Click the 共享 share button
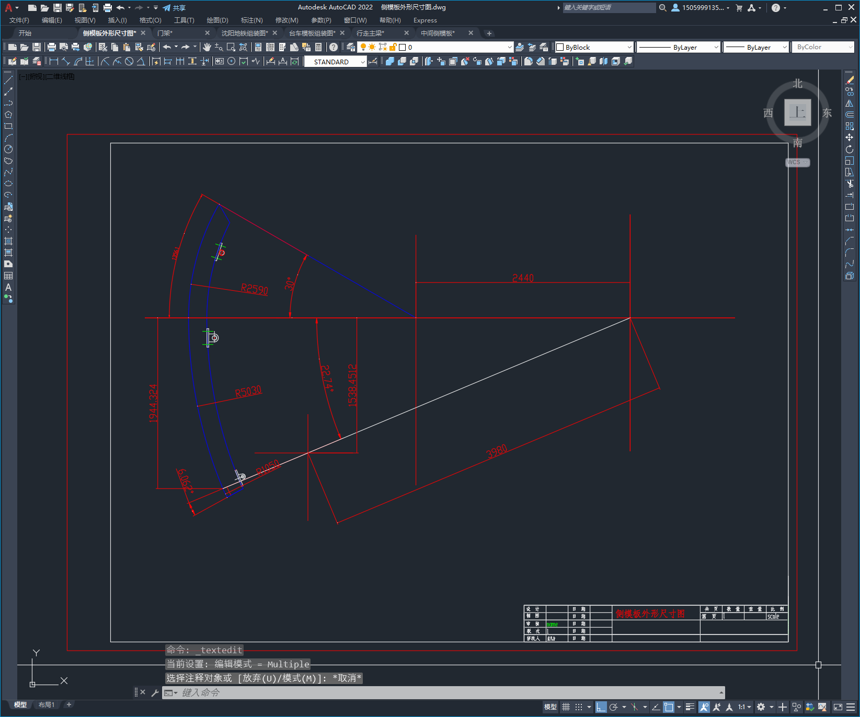 174,8
